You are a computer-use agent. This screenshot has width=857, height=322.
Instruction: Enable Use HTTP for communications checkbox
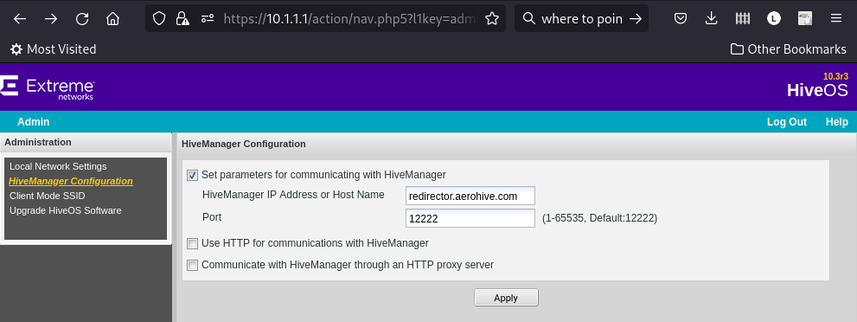click(192, 243)
